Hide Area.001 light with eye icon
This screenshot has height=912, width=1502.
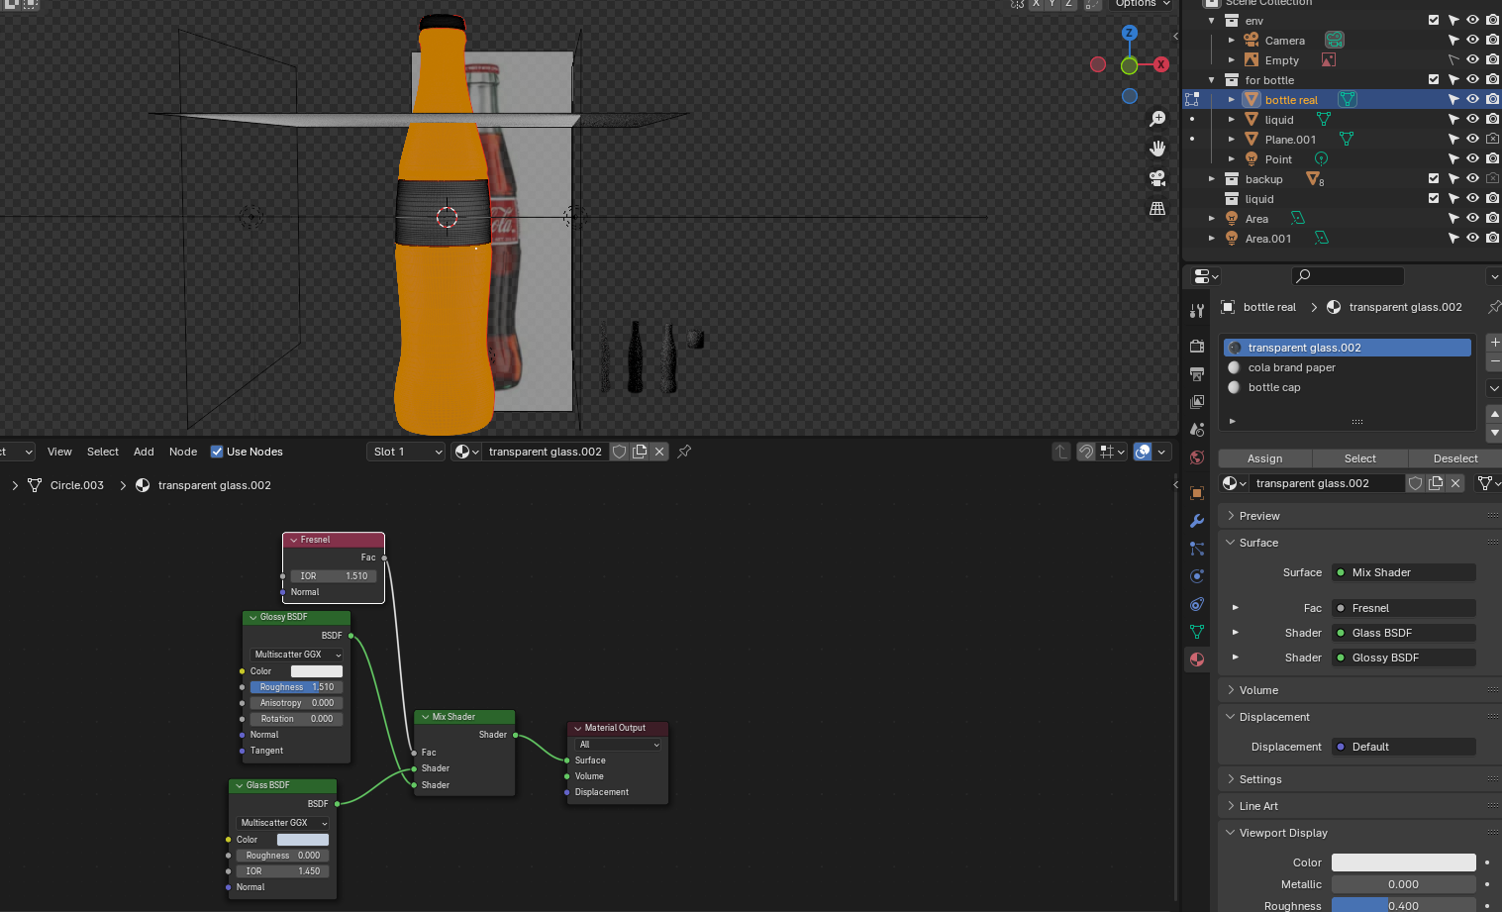coord(1473,238)
